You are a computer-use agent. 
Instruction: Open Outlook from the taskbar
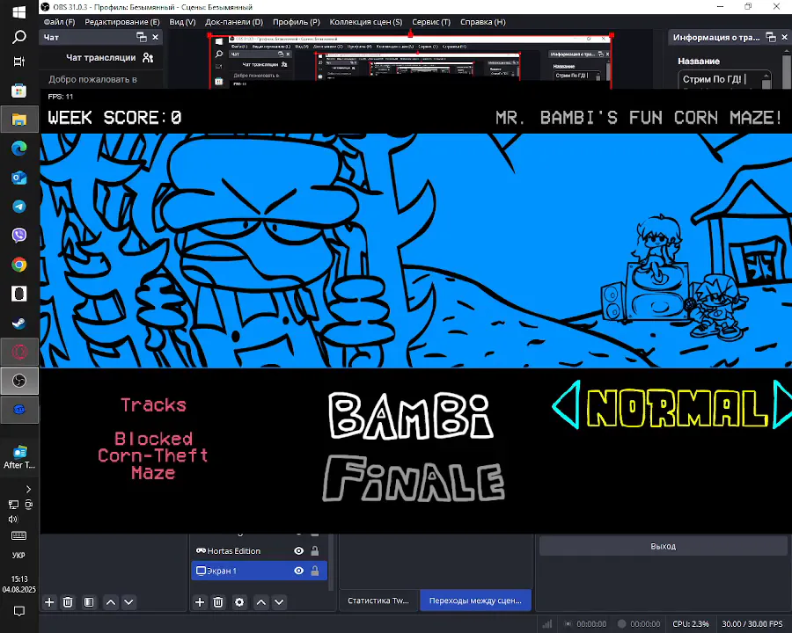click(19, 178)
